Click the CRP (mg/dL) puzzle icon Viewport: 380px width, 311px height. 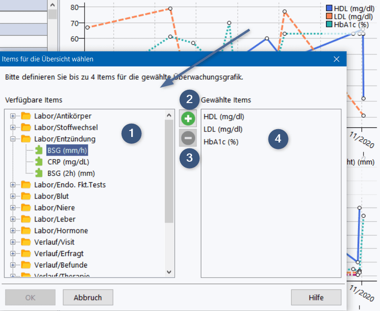coord(40,162)
